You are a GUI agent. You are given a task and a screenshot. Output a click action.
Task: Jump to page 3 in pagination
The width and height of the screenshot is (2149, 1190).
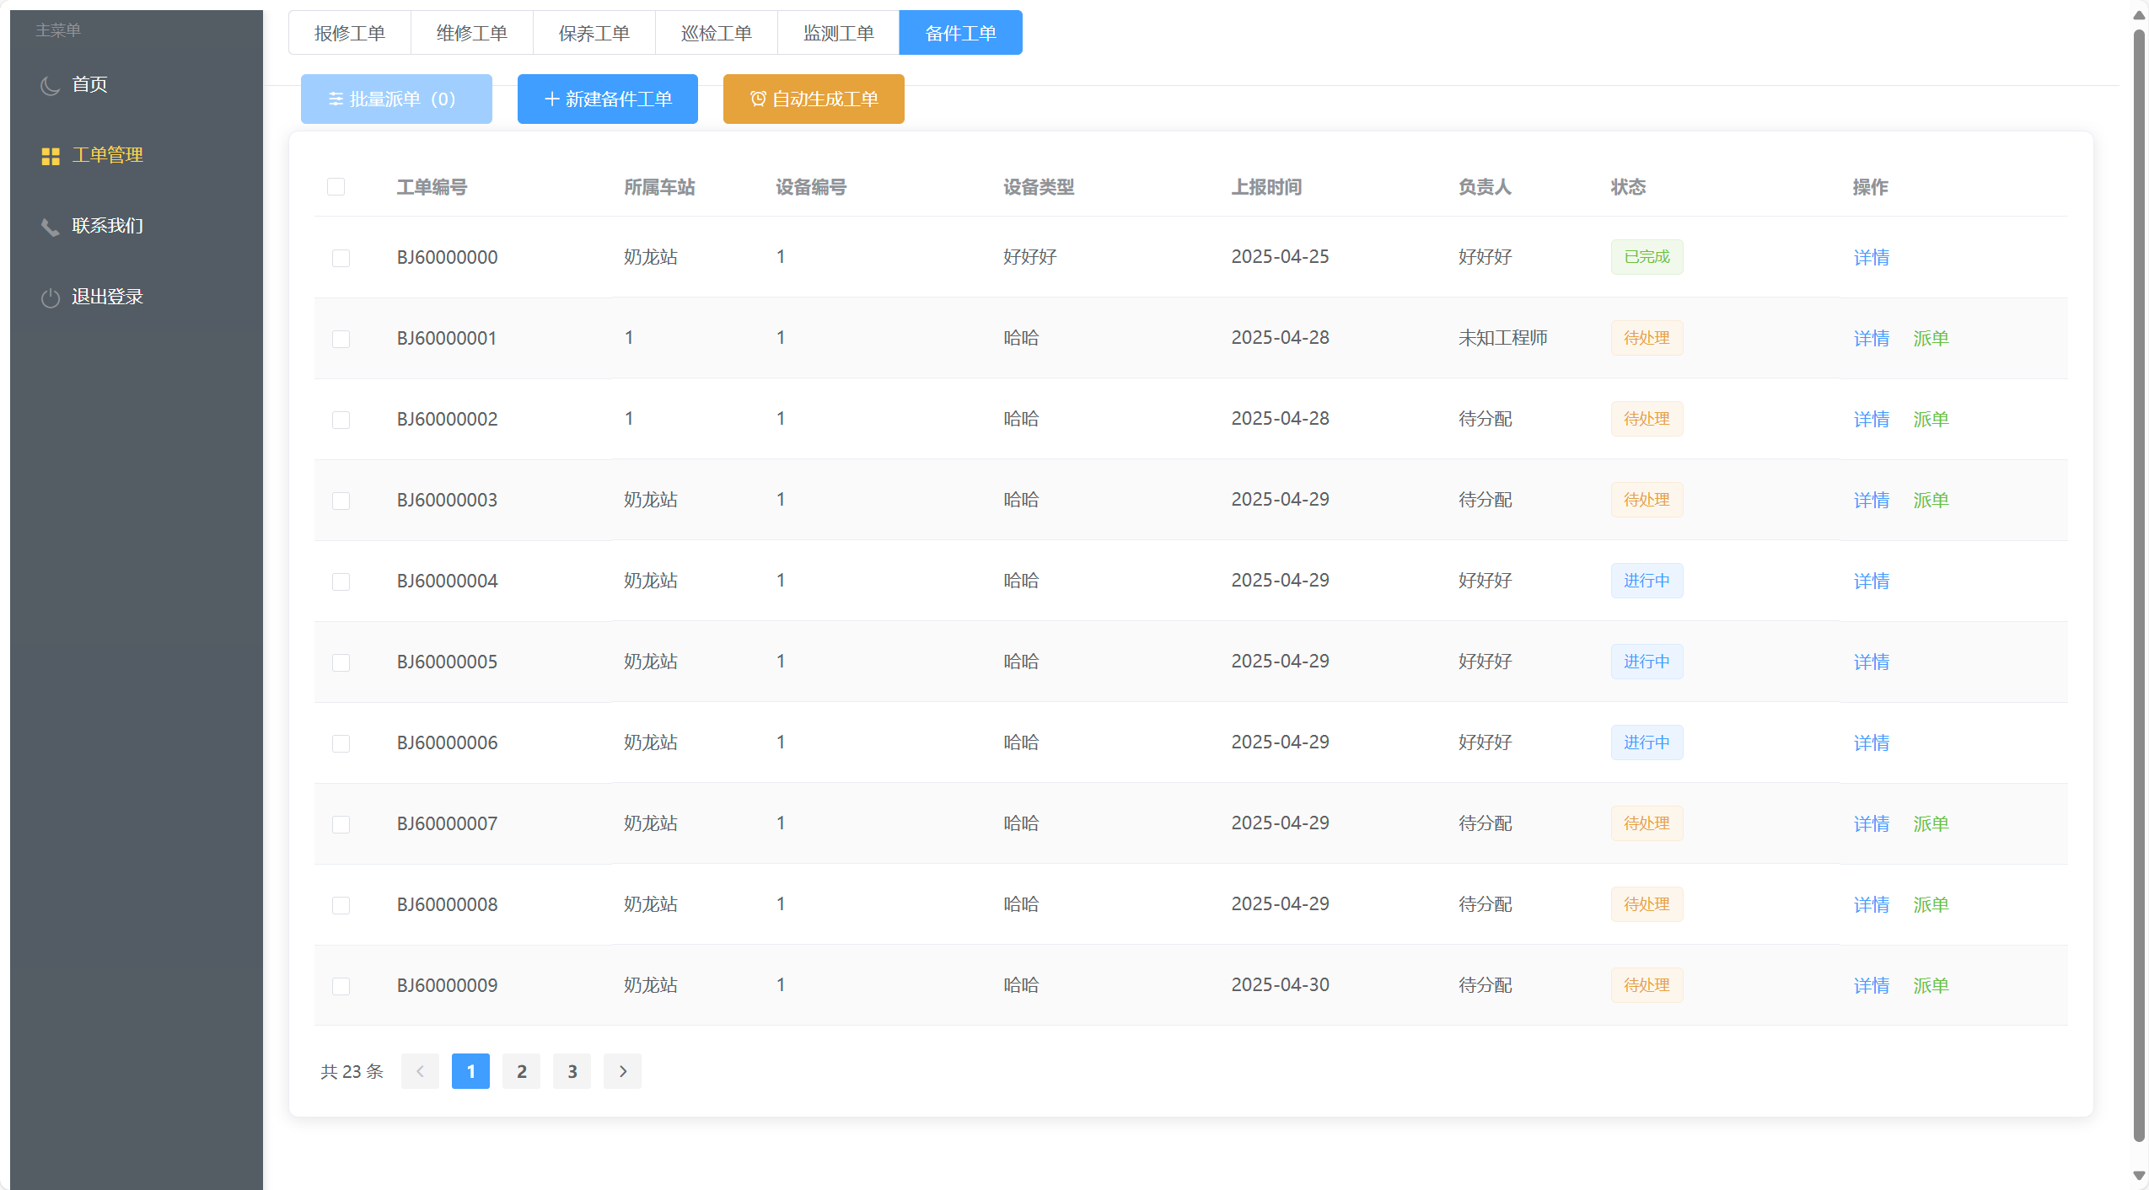click(572, 1071)
